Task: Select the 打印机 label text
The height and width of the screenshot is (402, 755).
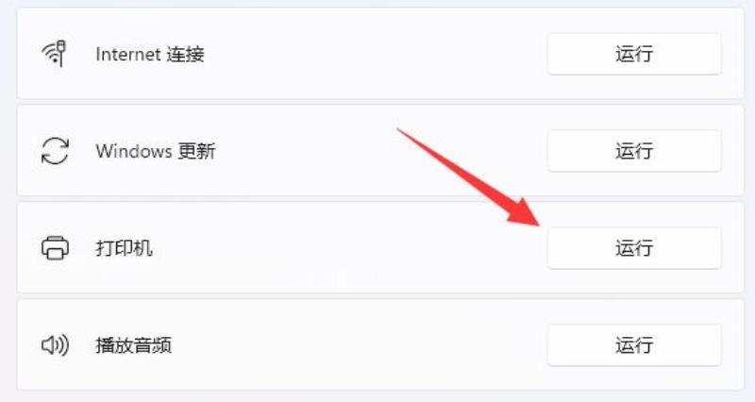Action: click(x=124, y=248)
